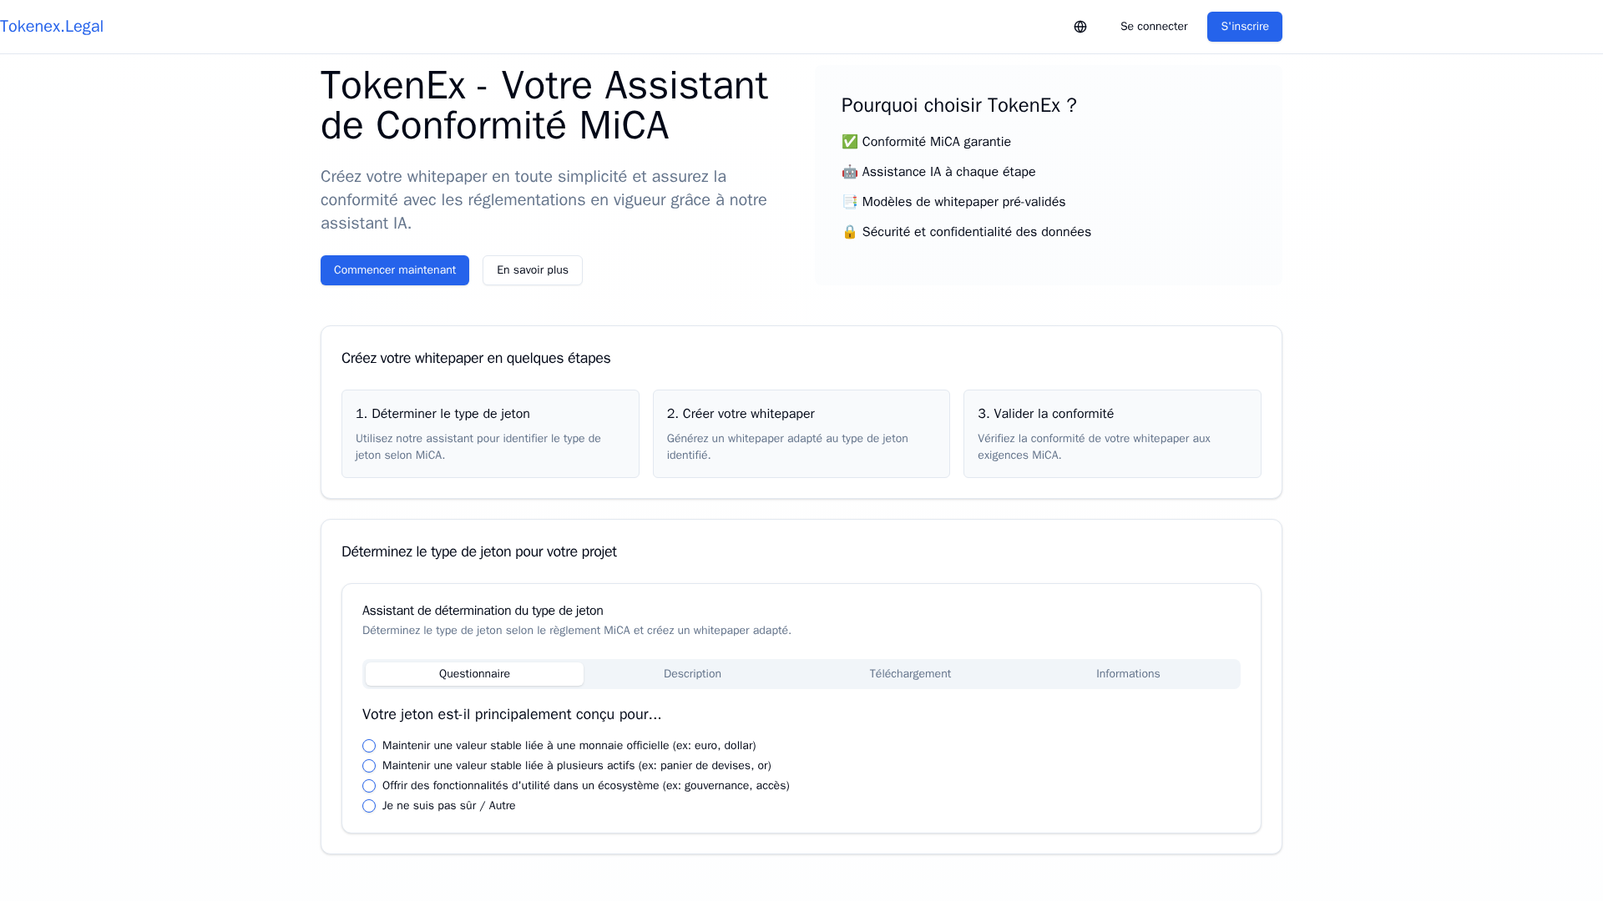1603x901 pixels.
Task: Select the Questionnaire tab
Action: tap(474, 674)
